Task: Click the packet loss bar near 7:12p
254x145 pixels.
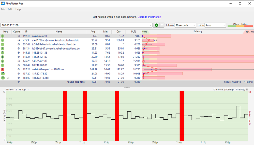Action: point(85,116)
